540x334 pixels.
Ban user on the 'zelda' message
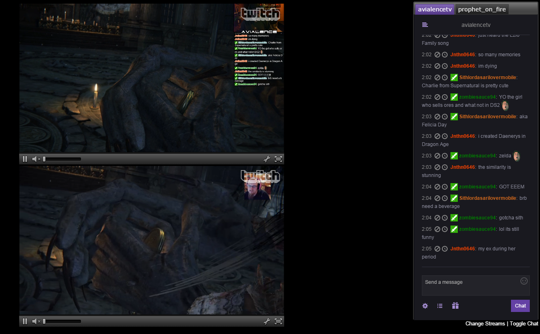pos(437,156)
